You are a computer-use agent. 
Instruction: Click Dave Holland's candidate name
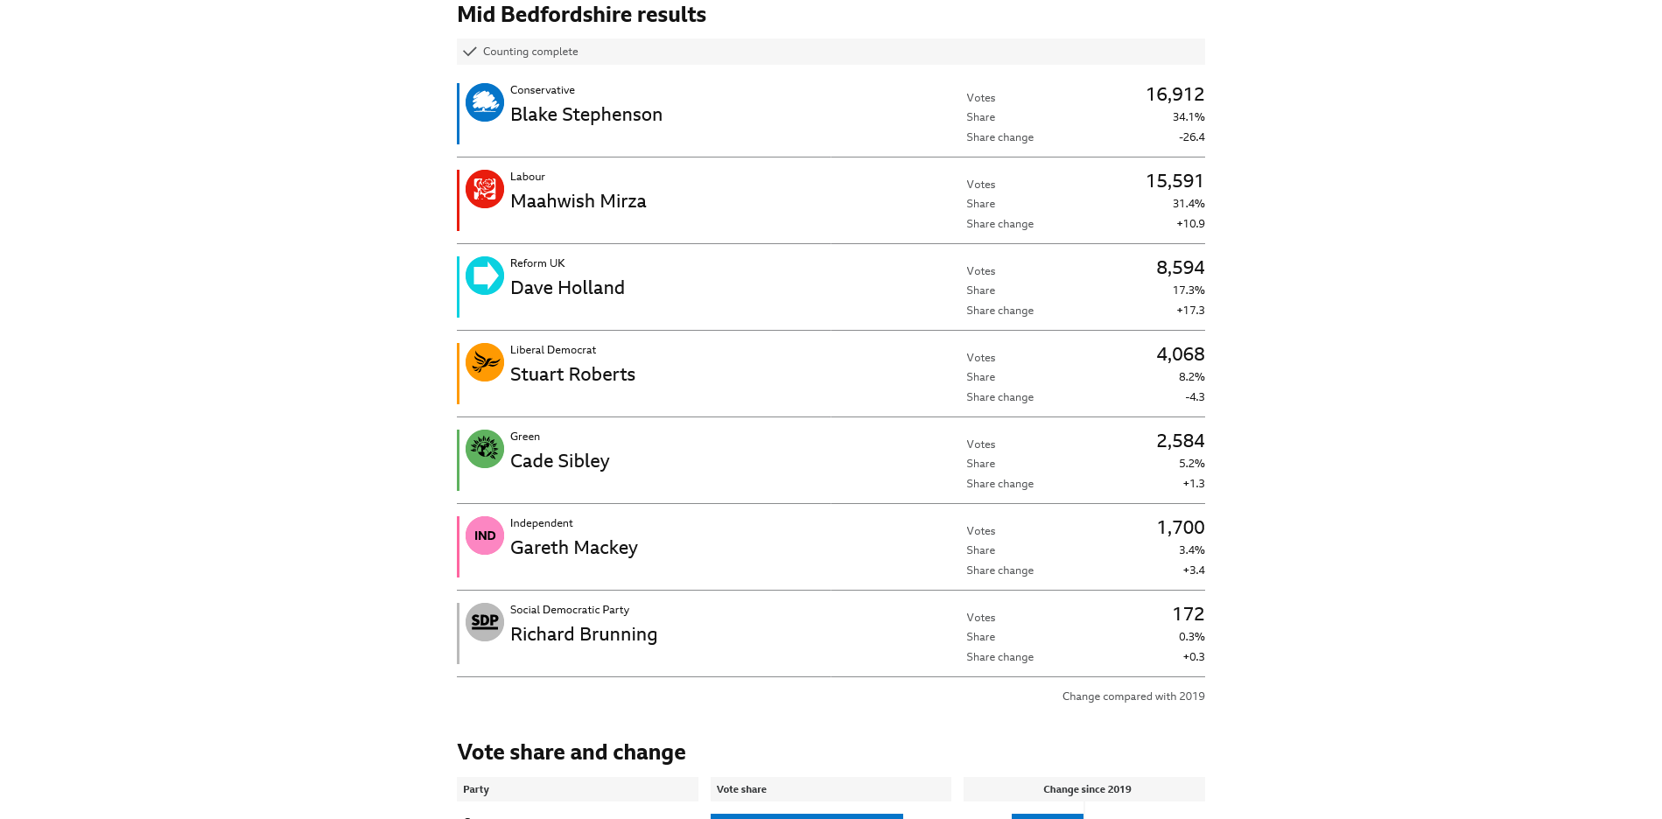coord(567,288)
